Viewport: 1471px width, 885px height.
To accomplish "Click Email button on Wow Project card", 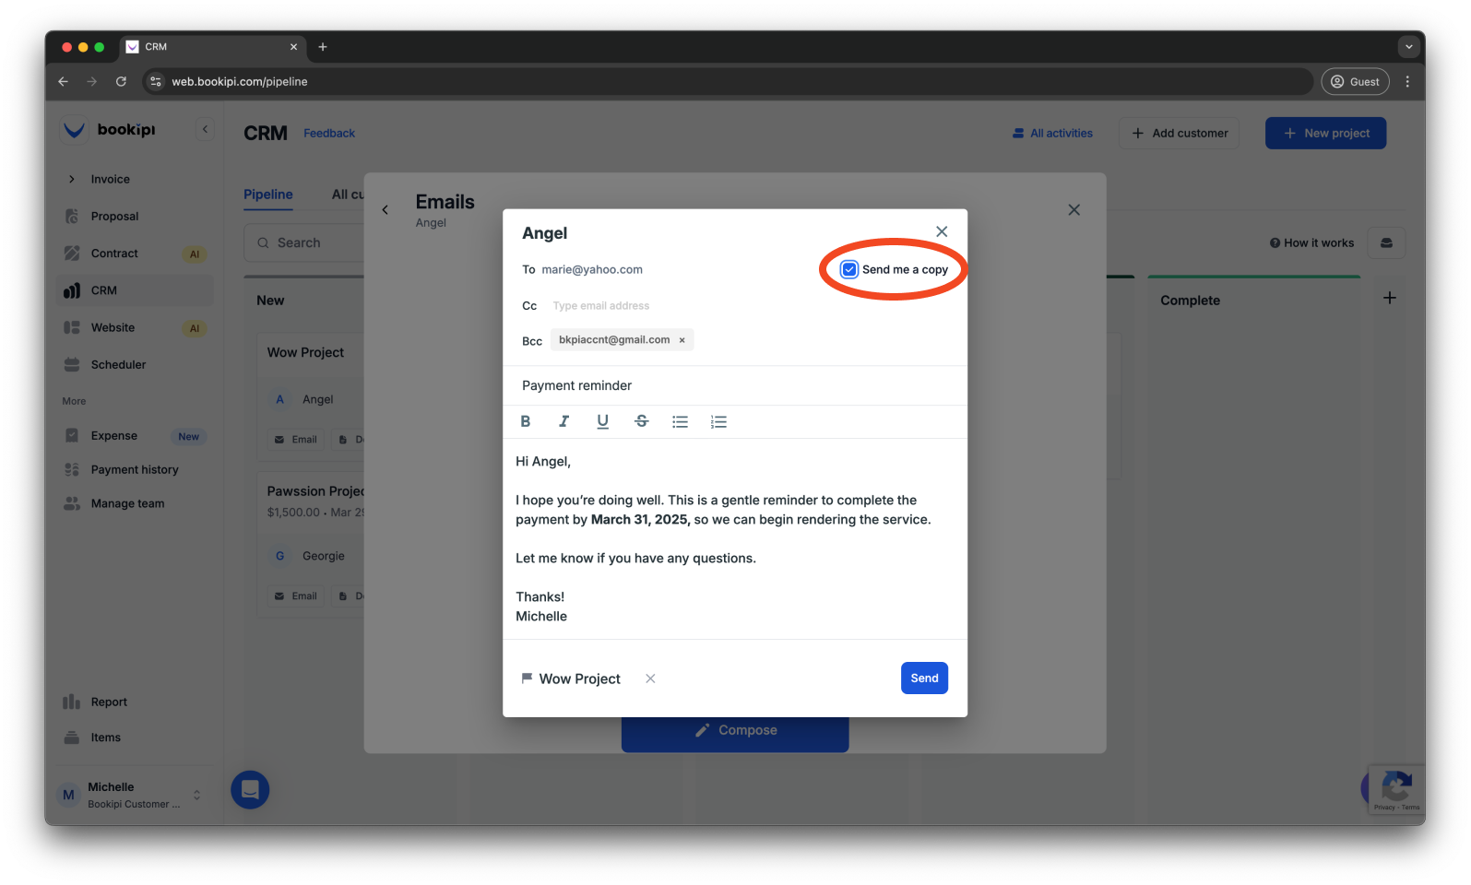I will 295,440.
